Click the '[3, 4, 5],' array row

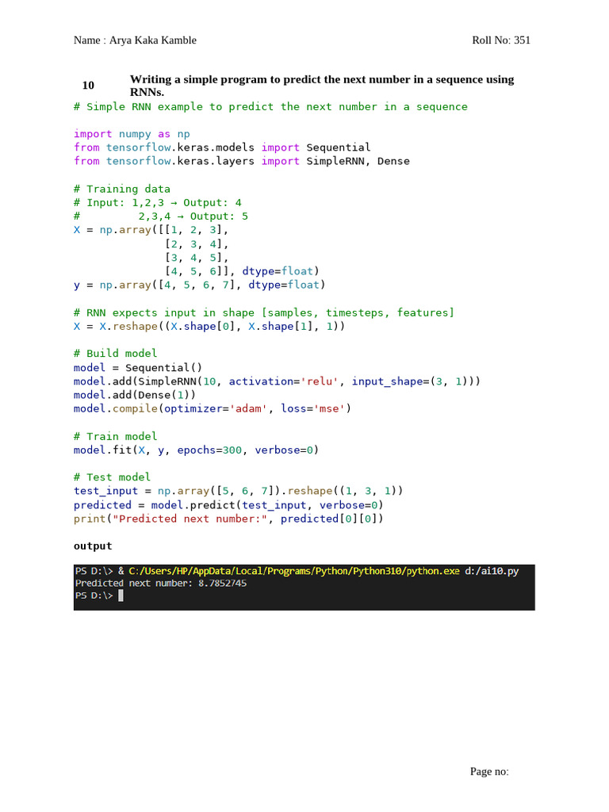click(x=197, y=258)
